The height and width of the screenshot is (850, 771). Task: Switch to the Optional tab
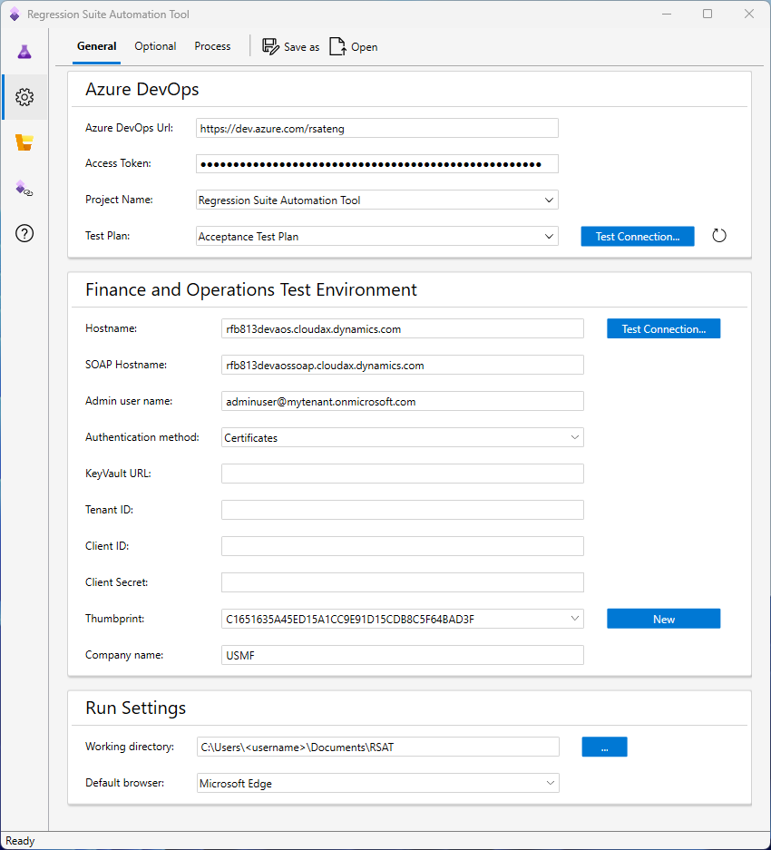pos(155,46)
